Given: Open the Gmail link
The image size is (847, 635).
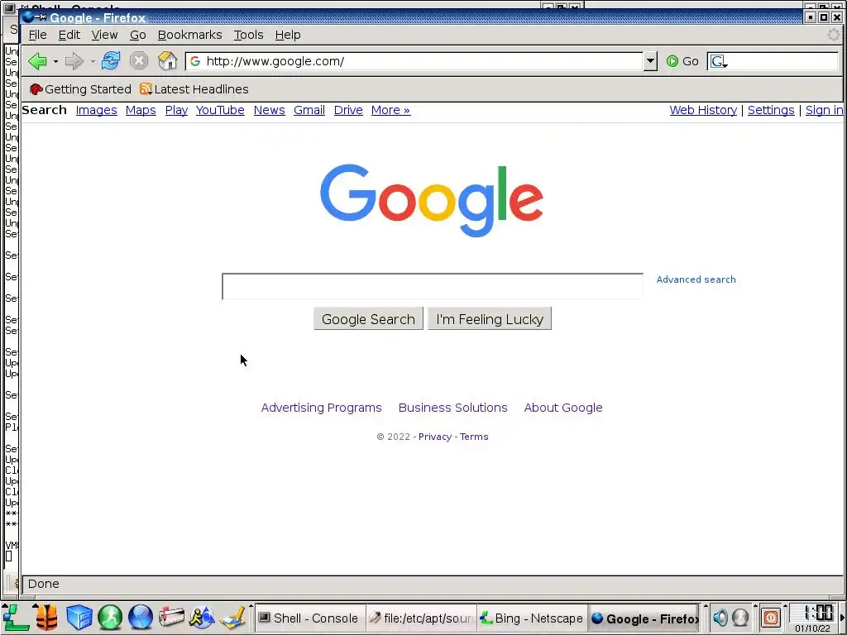Looking at the screenshot, I should (309, 110).
